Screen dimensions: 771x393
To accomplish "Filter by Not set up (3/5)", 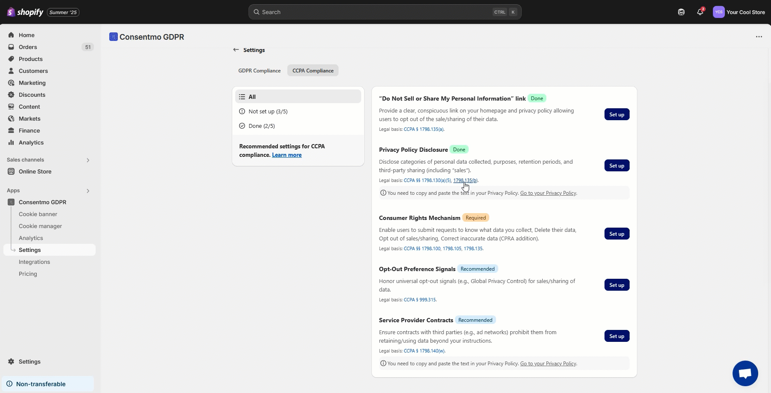I will [x=298, y=111].
